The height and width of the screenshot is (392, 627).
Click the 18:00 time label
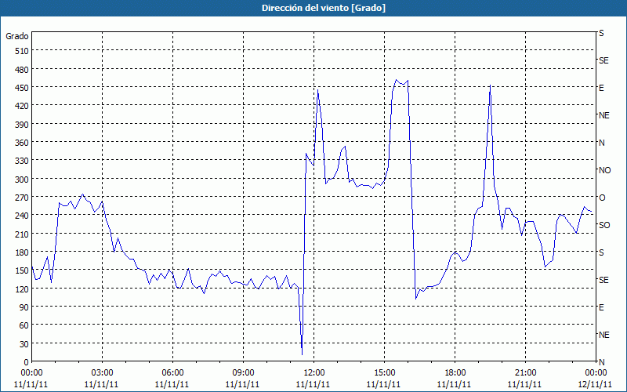click(455, 373)
